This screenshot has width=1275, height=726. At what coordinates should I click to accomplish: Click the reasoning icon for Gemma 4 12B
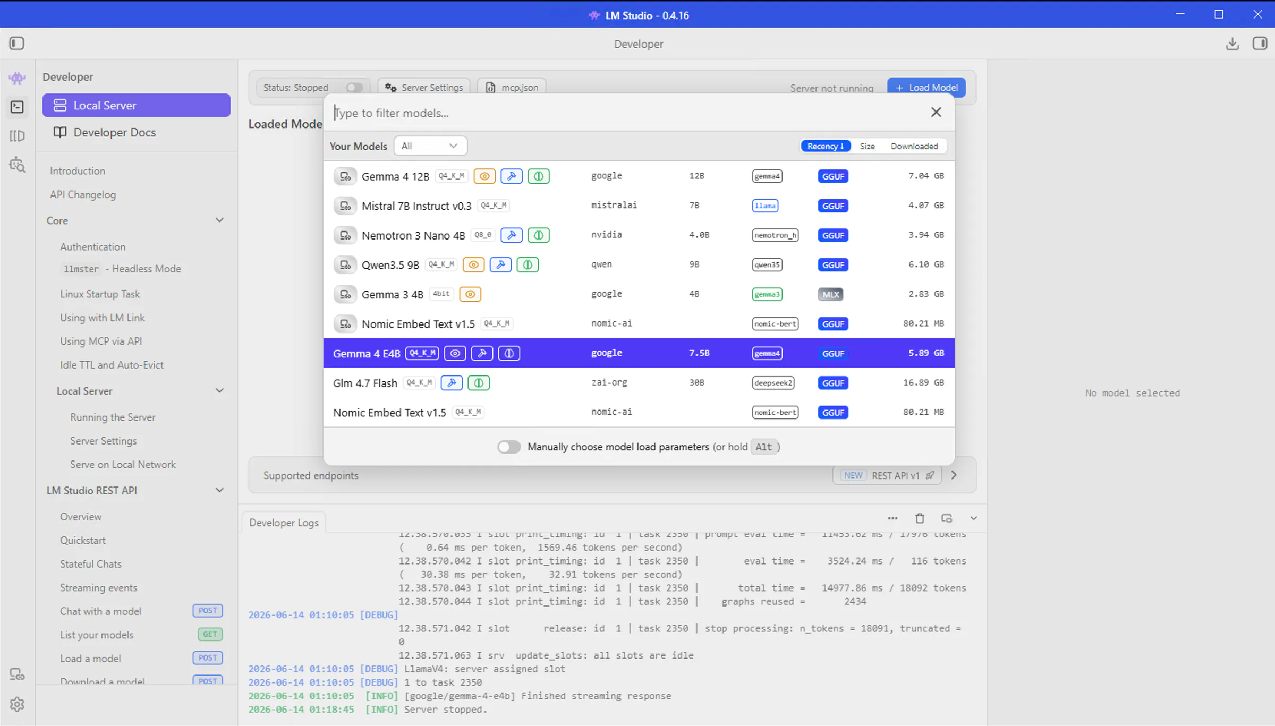(x=539, y=176)
